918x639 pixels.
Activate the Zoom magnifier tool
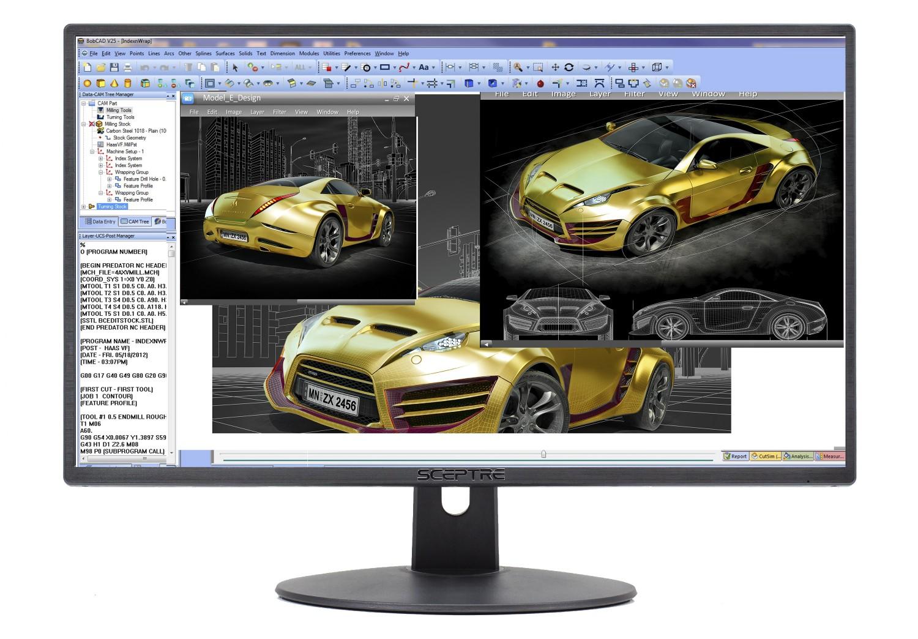tap(518, 67)
